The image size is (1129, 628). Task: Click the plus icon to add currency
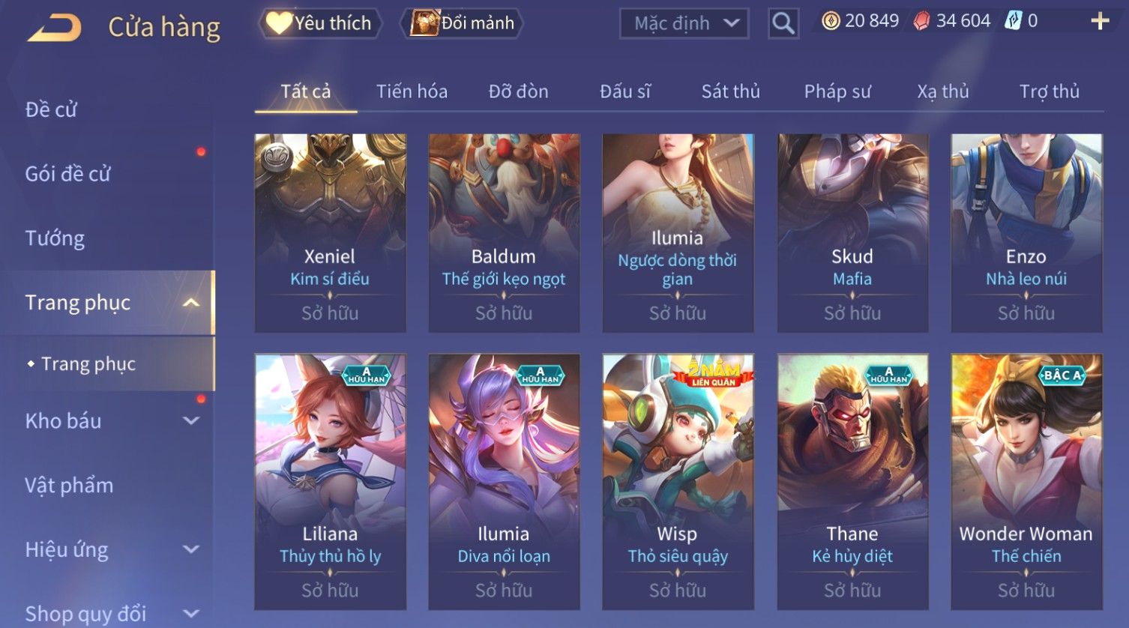[x=1100, y=21]
